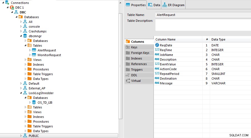Expand Procedures folder under dbcmngr
This screenshot has width=251, height=138.
(25, 69)
